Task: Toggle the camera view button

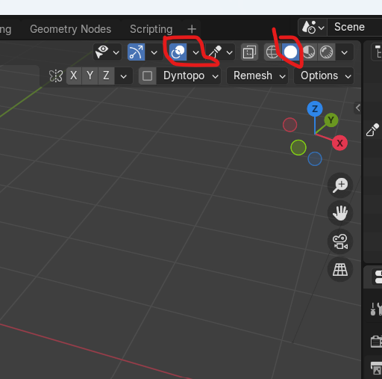Action: [340, 241]
